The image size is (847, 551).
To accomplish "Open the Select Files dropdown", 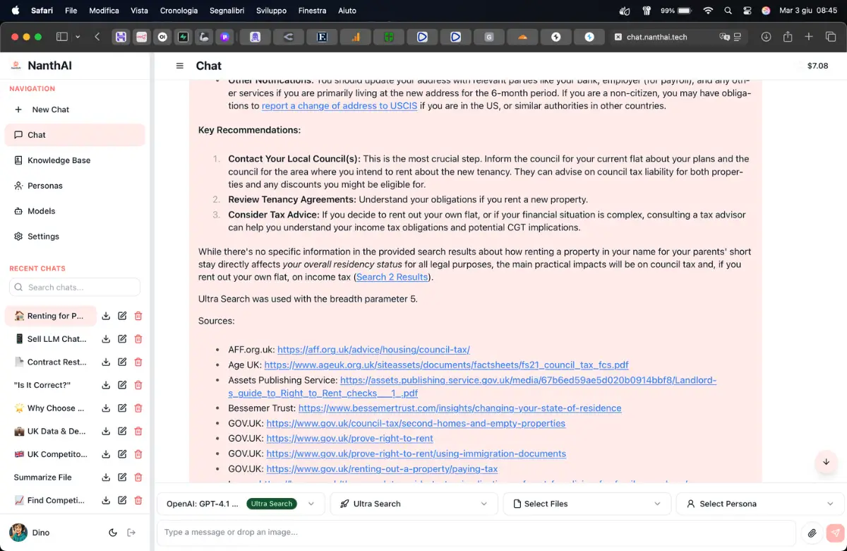I will [587, 504].
